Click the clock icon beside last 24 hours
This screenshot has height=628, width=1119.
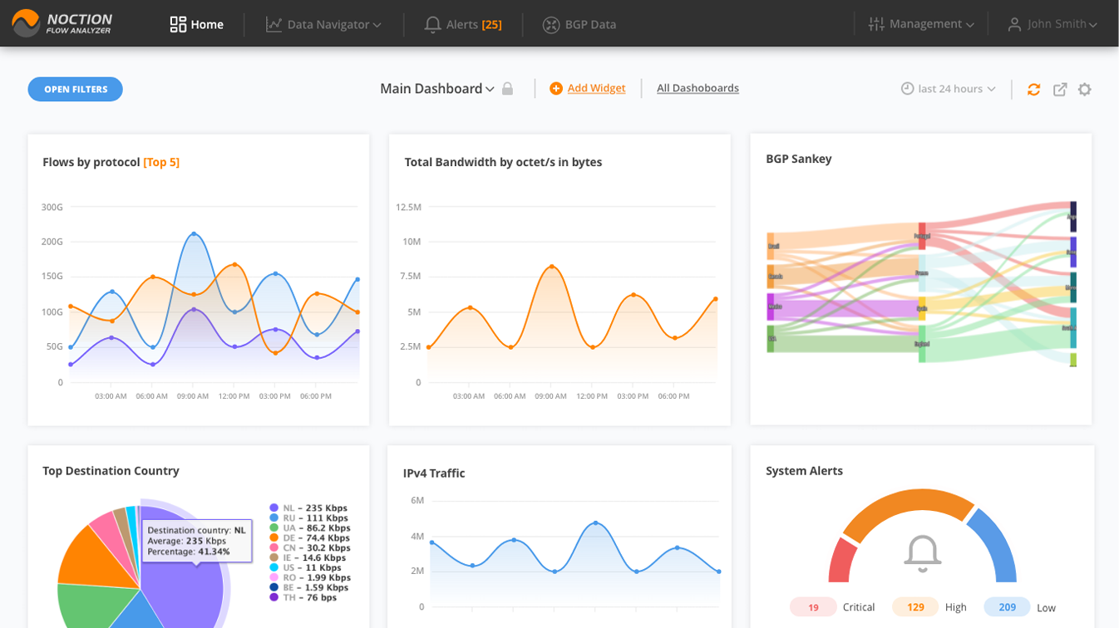click(908, 88)
